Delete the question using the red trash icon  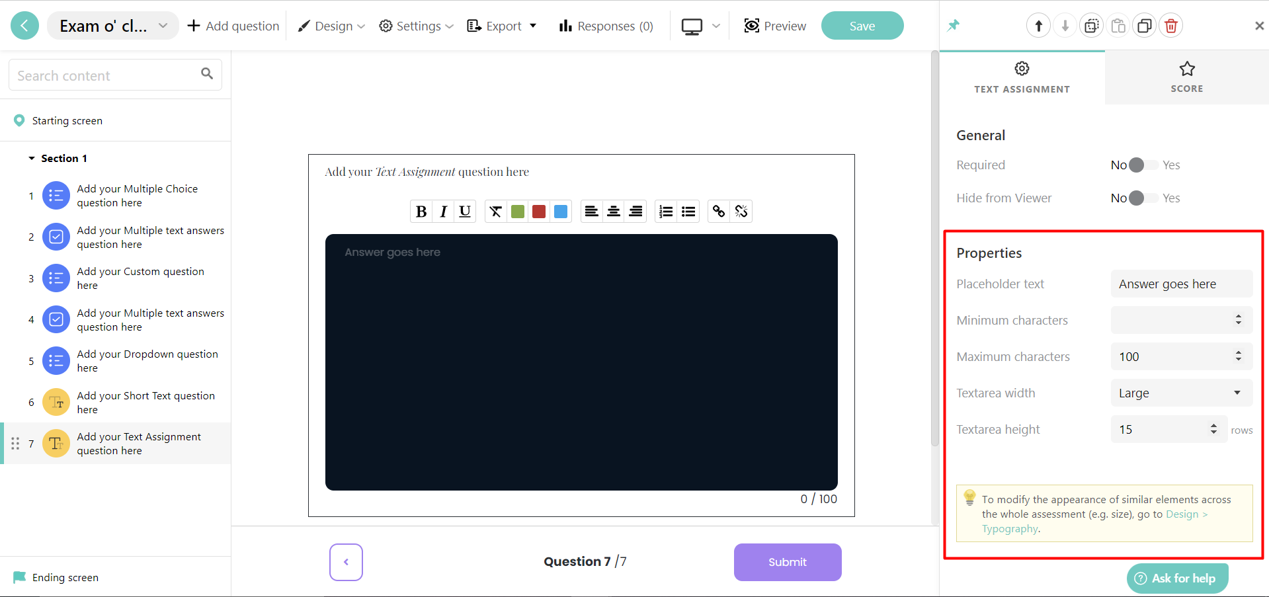pos(1170,25)
